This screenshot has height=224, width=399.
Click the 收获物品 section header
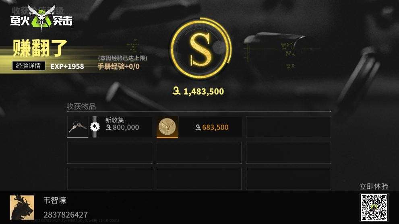(x=81, y=106)
